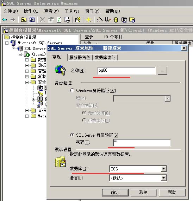This screenshot has height=201, width=193.
Task: Select the SQL Server authentication radio button
Action: coord(72,135)
